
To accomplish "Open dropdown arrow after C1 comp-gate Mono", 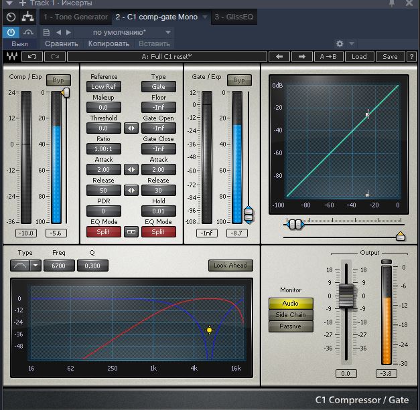I will tap(205, 17).
